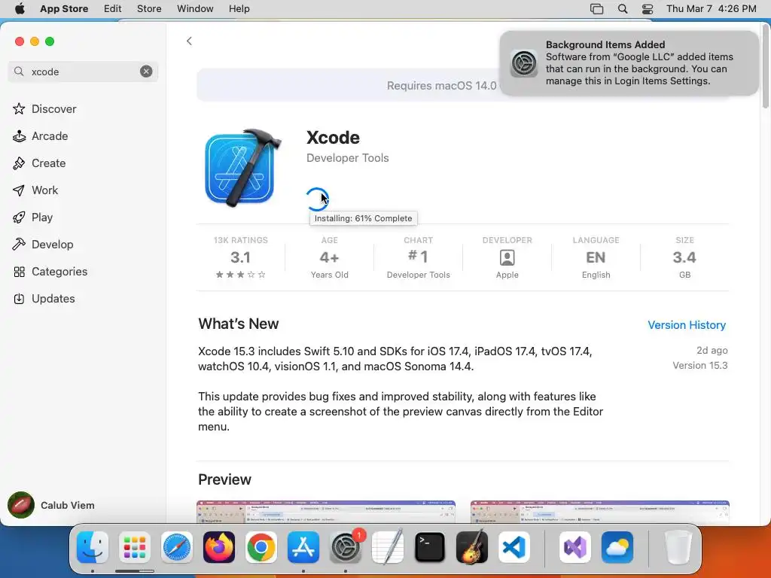Click the Xcode app title
Image resolution: width=771 pixels, height=578 pixels.
(333, 138)
